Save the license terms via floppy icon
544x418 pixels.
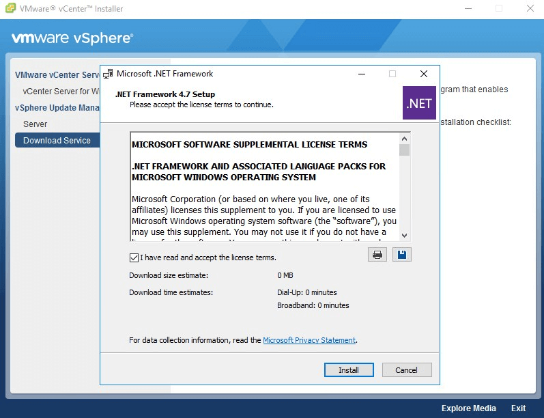point(402,255)
